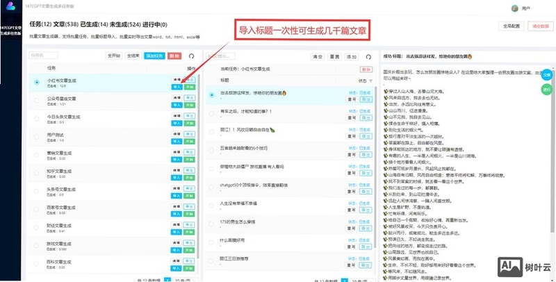Select the 公众号 task radio button
This screenshot has width=556, height=282.
(x=37, y=101)
